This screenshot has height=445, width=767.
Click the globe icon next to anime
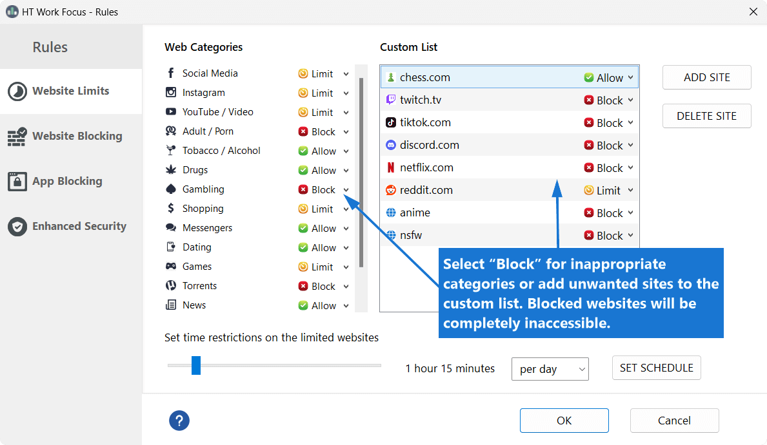coord(391,213)
